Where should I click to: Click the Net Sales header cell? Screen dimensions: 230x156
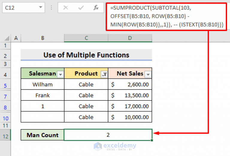[130, 73]
